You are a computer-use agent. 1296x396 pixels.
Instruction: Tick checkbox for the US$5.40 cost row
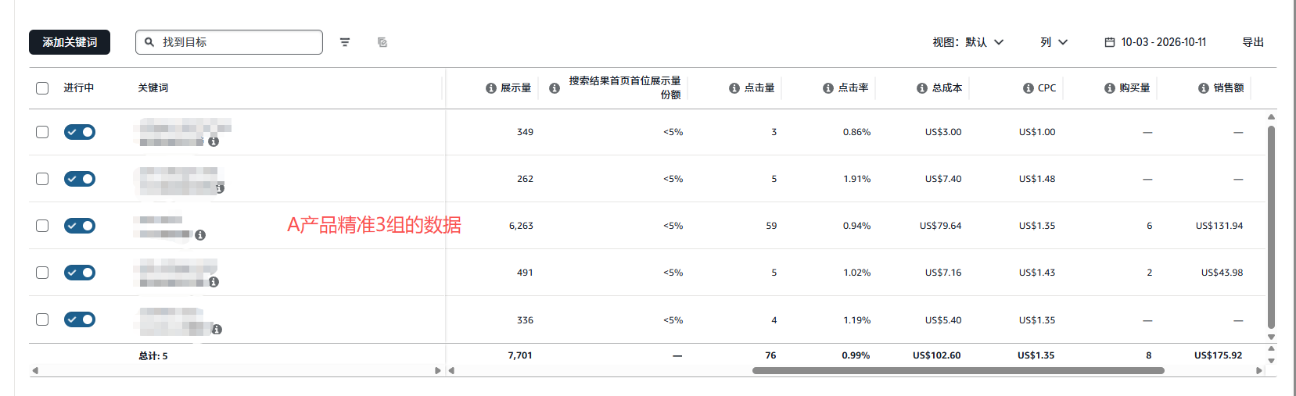(x=42, y=319)
